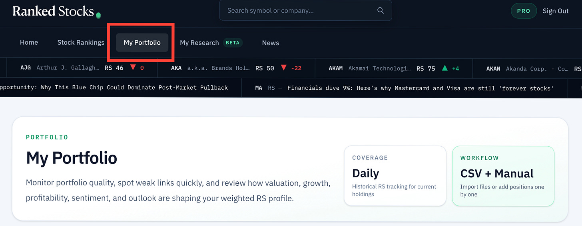The width and height of the screenshot is (582, 226).
Task: Click the My Portfolio page heading
Action: [x=72, y=158]
